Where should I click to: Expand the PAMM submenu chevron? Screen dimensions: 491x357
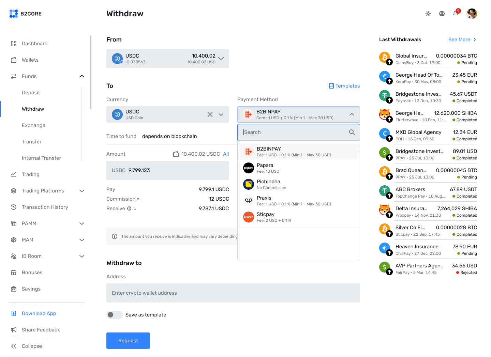pos(82,223)
